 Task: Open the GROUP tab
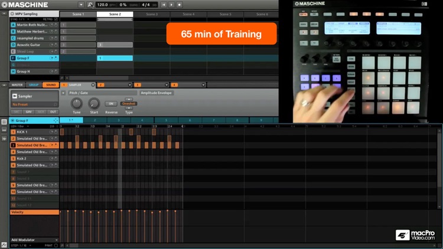tap(34, 85)
